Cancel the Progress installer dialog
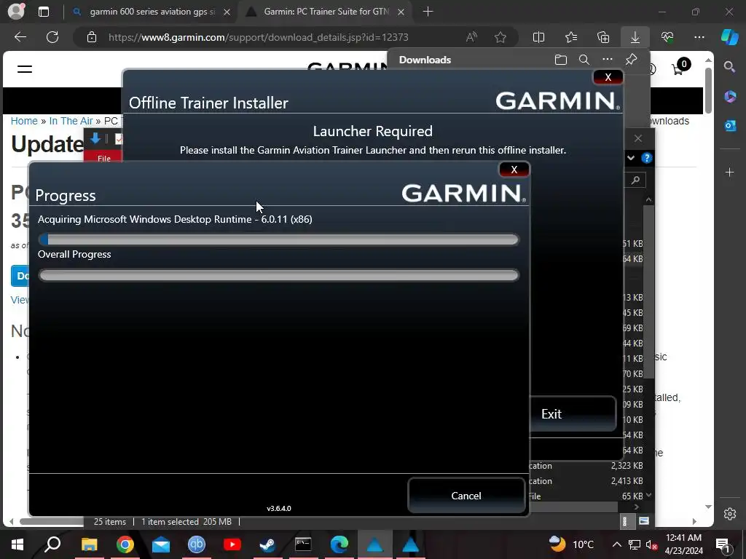 [466, 495]
